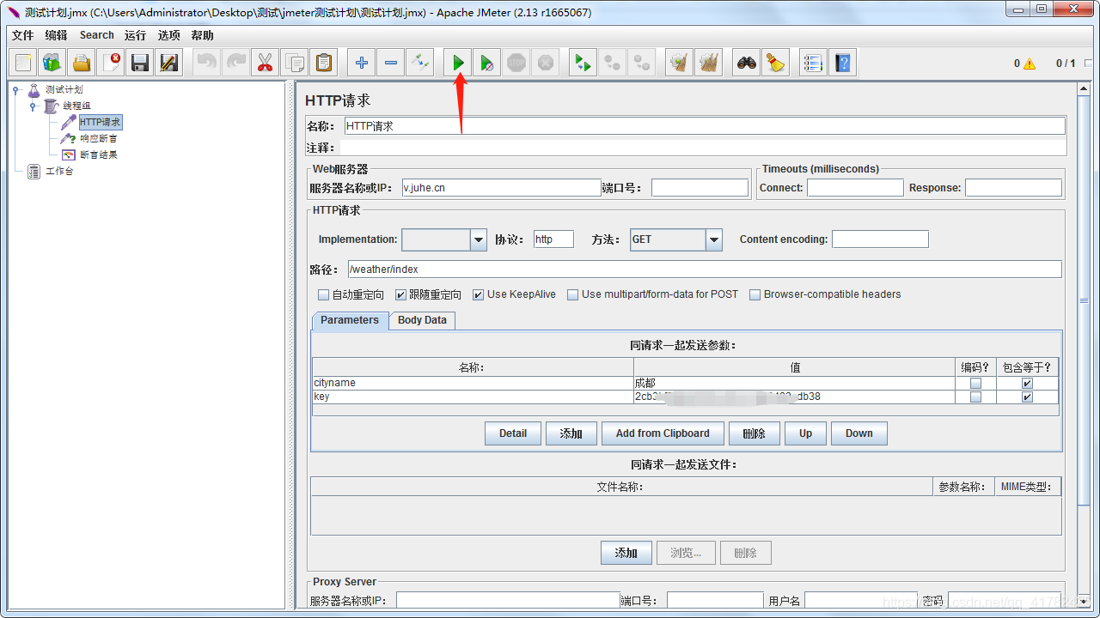Open the Help icon
This screenshot has height=618, width=1100.
point(842,63)
